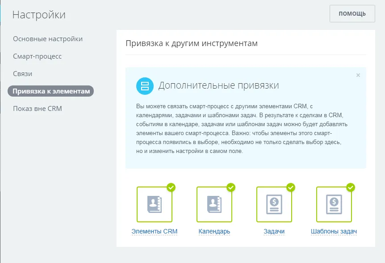Click the Помощь button
Image resolution: width=385 pixels, height=263 pixels.
tap(352, 13)
